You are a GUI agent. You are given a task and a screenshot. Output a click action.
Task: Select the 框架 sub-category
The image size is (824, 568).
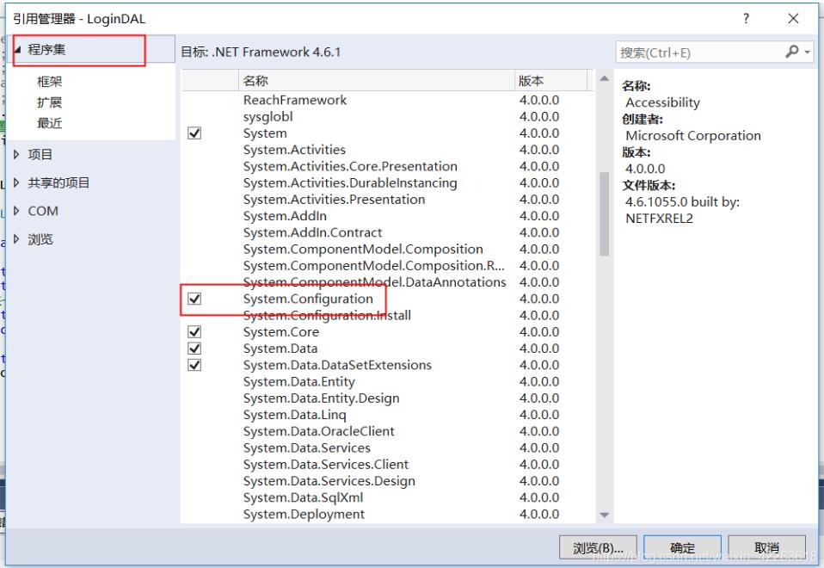point(49,82)
